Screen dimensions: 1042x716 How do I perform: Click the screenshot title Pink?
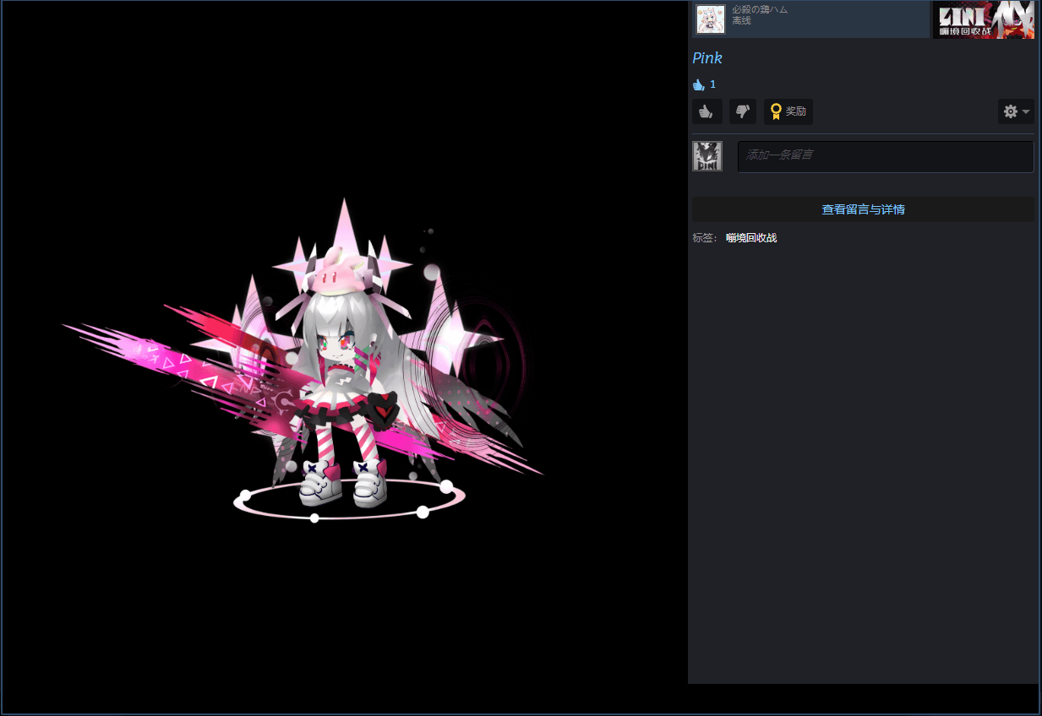pos(707,58)
